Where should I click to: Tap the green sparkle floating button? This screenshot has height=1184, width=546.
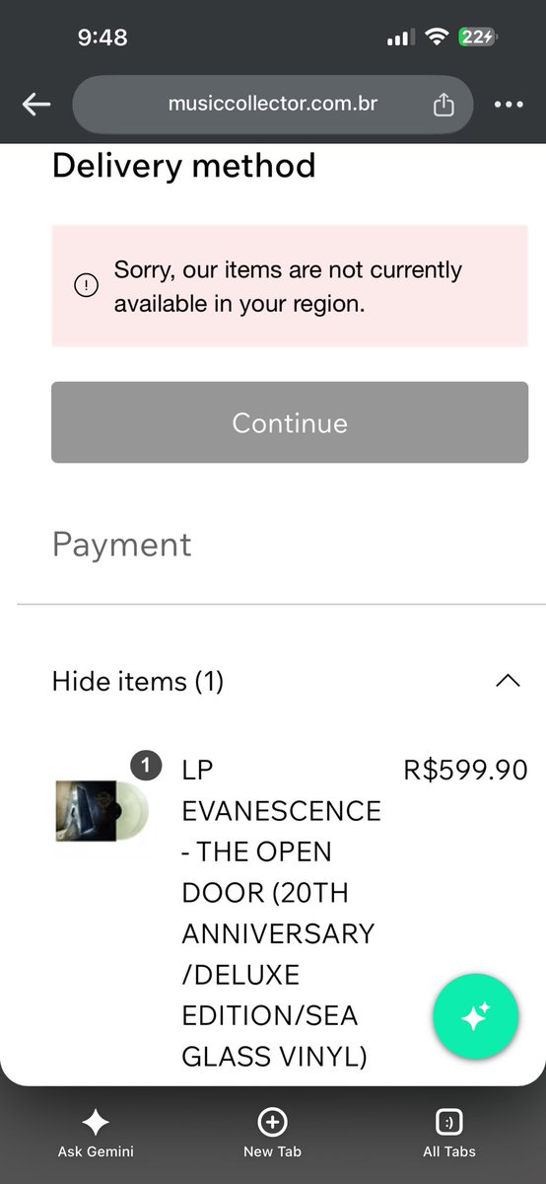tap(475, 1017)
